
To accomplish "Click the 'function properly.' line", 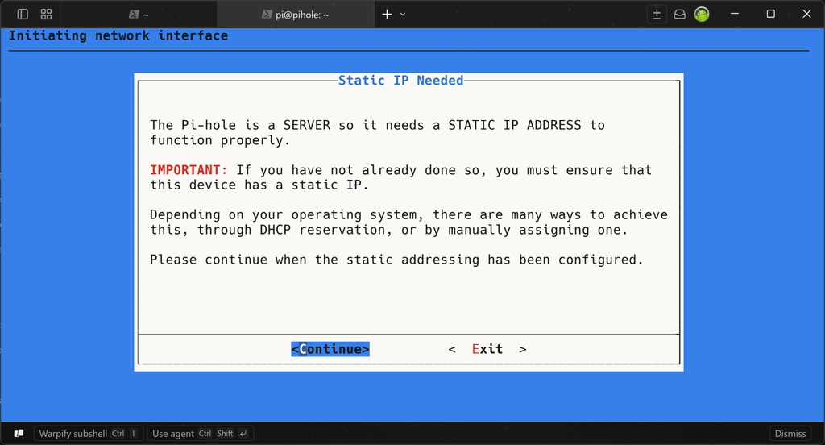I will [x=220, y=140].
